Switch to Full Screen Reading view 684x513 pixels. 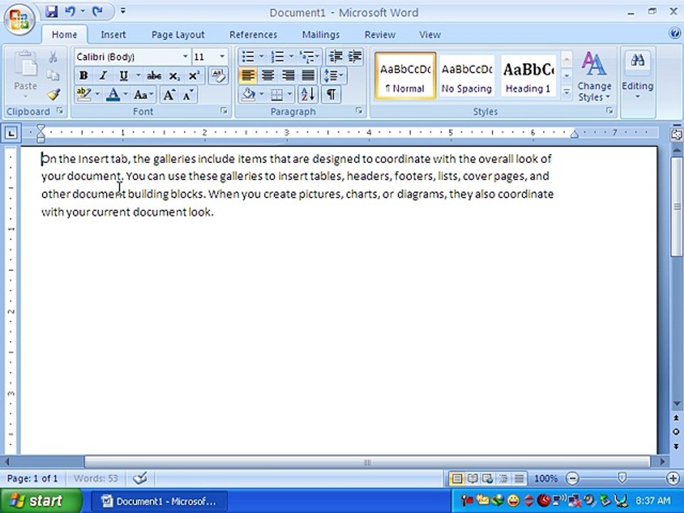pyautogui.click(x=472, y=479)
